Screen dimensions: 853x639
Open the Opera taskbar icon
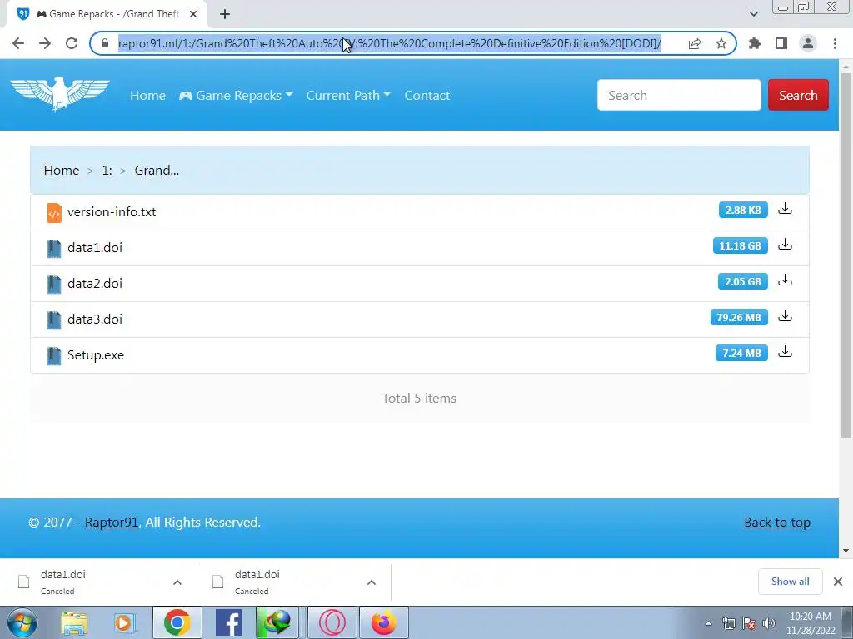point(332,622)
